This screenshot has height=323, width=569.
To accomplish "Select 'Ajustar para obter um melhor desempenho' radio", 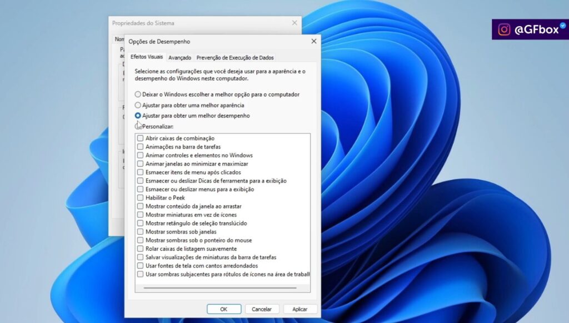I will pos(138,116).
